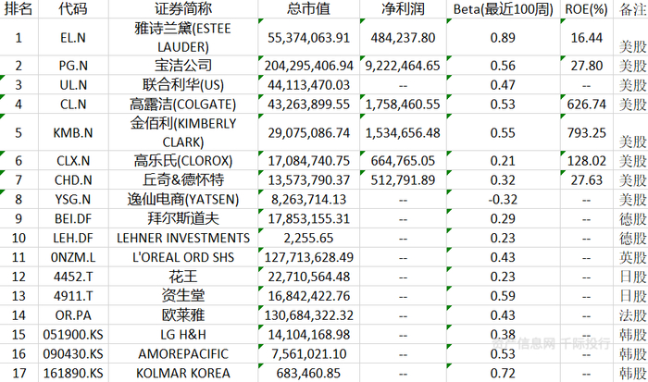Select net profit 664,765.05
Viewport: 648px width, 382px height.
coord(403,161)
